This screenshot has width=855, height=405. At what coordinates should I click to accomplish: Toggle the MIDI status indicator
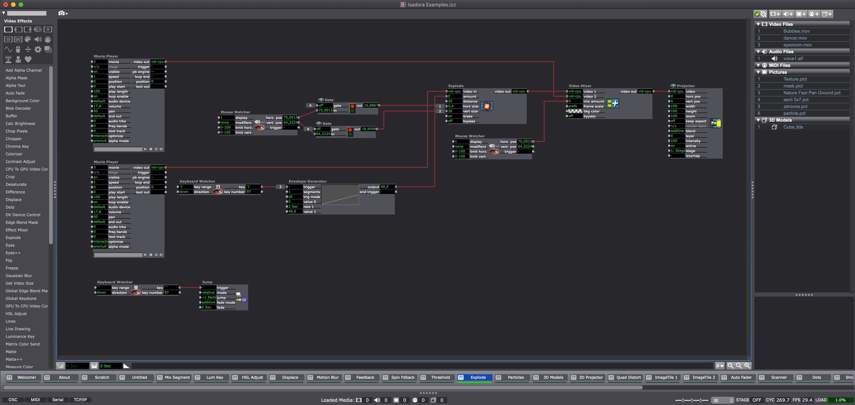[35, 400]
